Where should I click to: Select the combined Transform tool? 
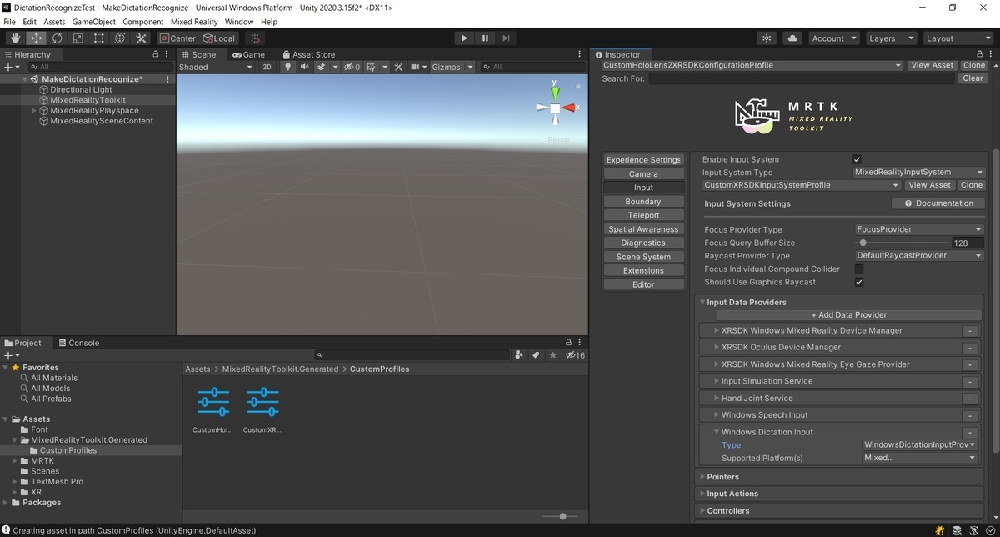click(x=120, y=38)
